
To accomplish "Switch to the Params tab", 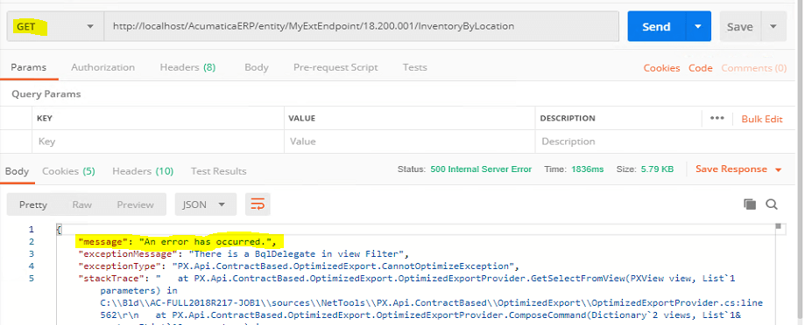I will click(29, 67).
